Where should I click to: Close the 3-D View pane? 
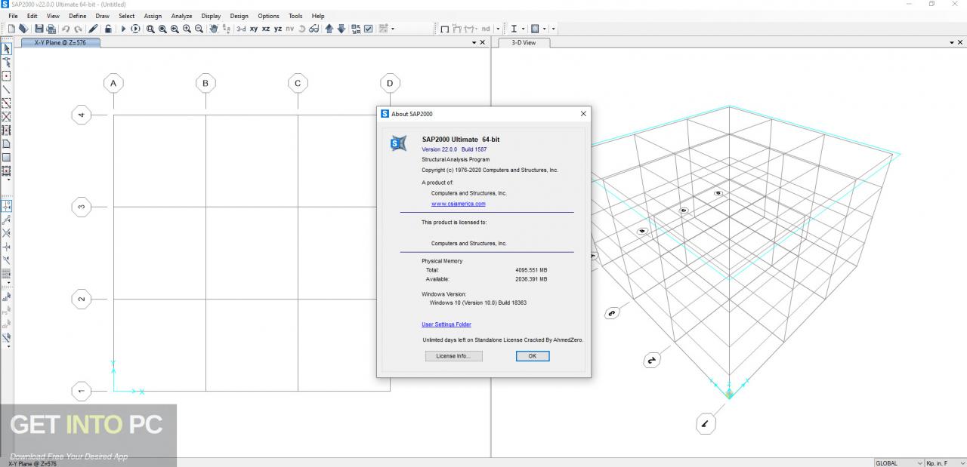click(x=960, y=43)
